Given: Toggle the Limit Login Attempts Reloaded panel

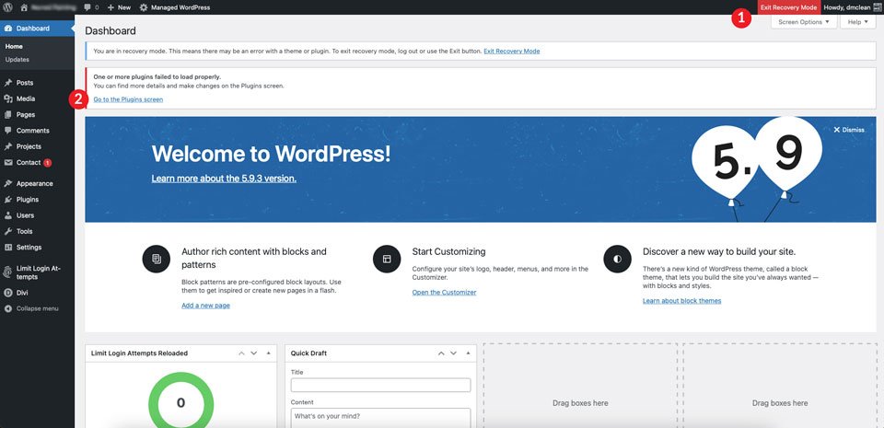Looking at the screenshot, I should (x=268, y=353).
